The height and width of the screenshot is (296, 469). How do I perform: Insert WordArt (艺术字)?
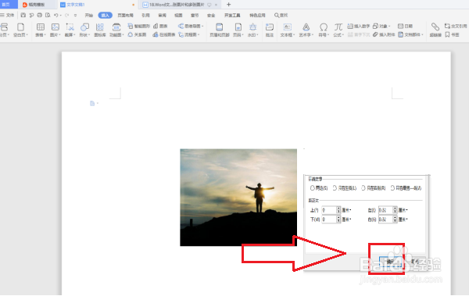pyautogui.click(x=306, y=30)
